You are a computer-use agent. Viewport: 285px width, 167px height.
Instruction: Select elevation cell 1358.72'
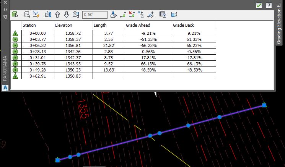[x=73, y=33]
